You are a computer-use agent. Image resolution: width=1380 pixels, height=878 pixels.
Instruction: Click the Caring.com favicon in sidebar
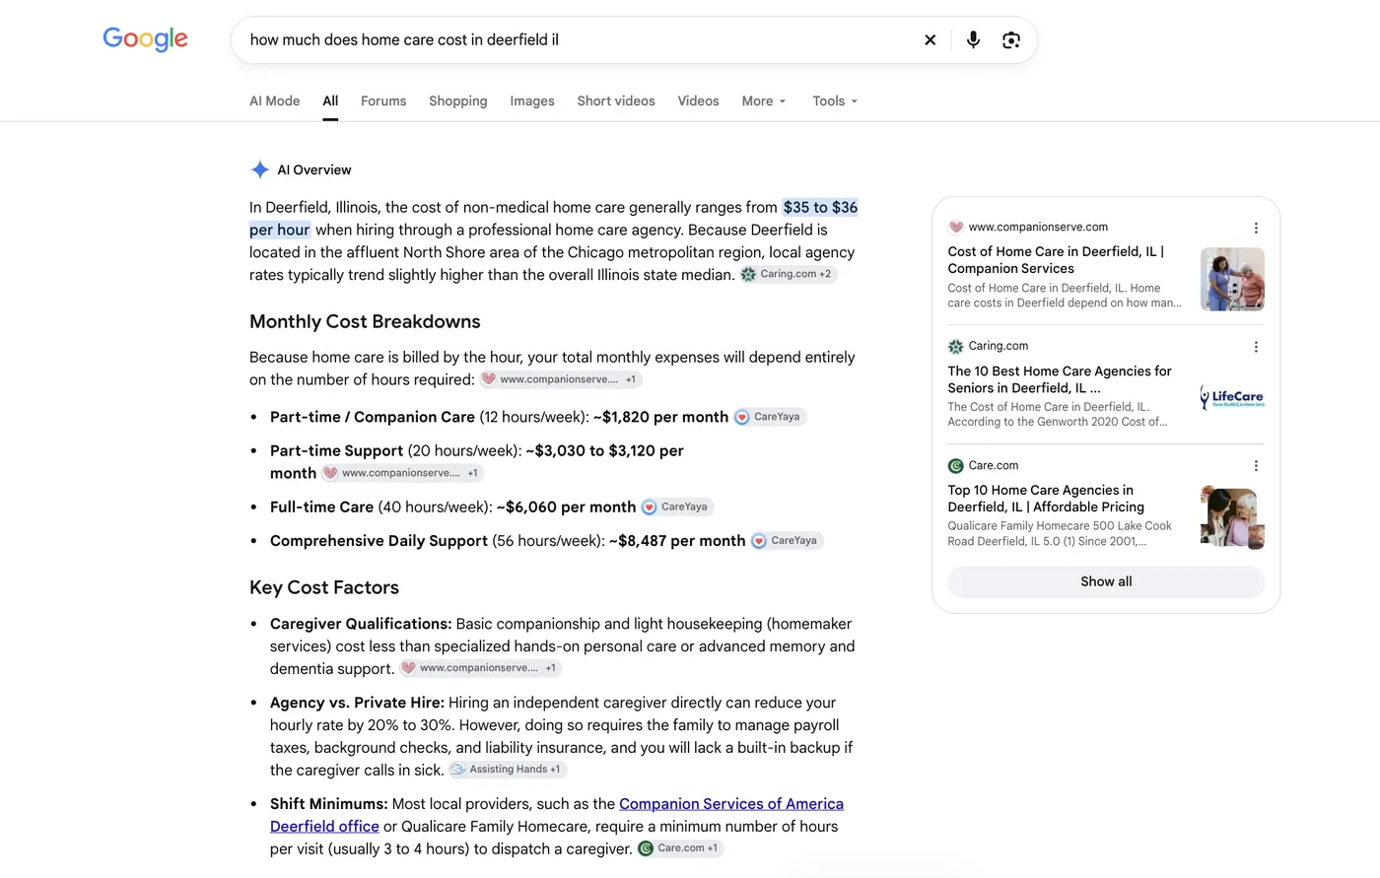(x=955, y=346)
